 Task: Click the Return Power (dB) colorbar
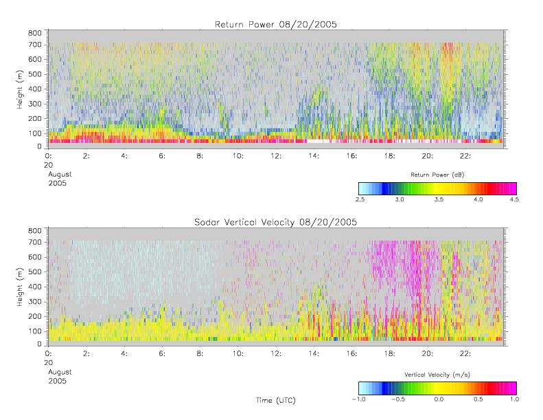437,188
